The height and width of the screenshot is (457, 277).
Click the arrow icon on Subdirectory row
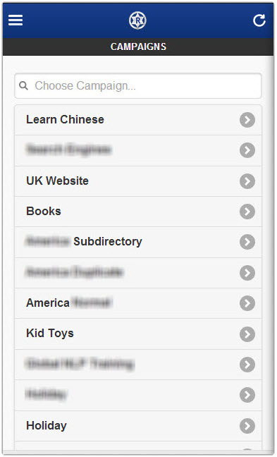[x=247, y=242]
